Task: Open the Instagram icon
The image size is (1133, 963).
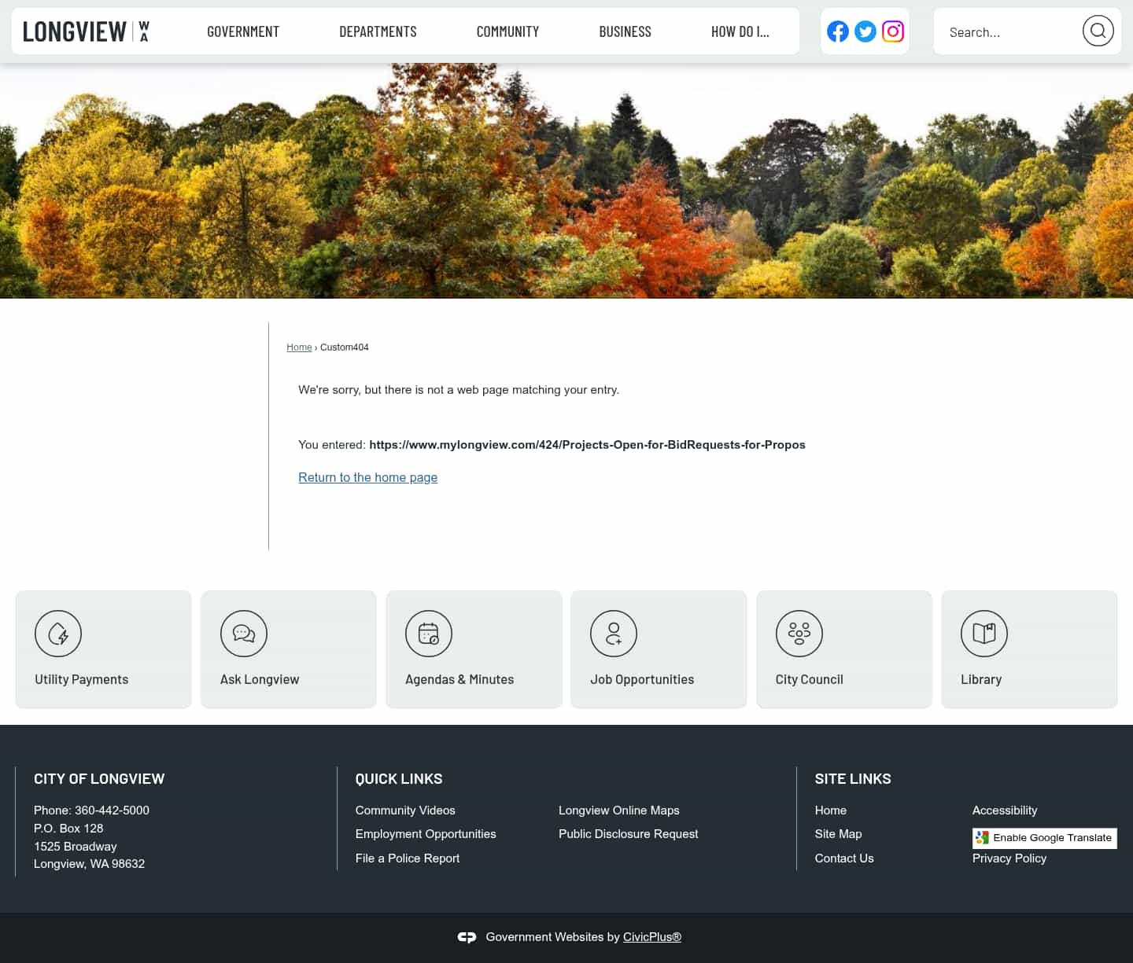Action: [893, 31]
